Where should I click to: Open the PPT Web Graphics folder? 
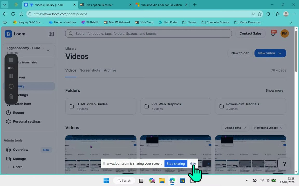pos(176,106)
